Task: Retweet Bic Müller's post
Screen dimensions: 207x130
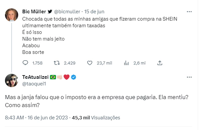Action: pos(57,63)
